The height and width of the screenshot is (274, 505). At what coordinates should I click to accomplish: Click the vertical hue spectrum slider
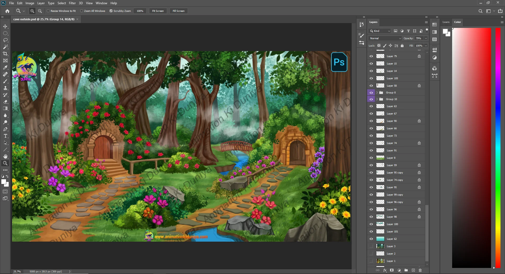[x=498, y=147]
